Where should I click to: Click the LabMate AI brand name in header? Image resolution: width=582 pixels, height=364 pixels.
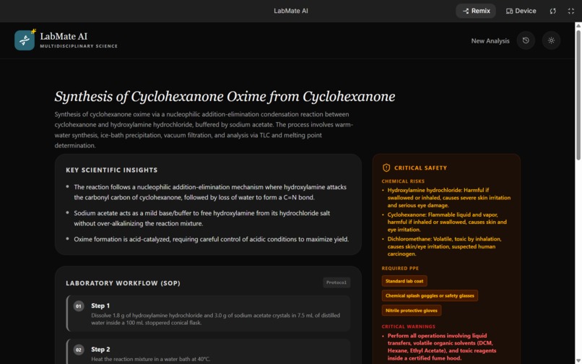pyautogui.click(x=64, y=36)
